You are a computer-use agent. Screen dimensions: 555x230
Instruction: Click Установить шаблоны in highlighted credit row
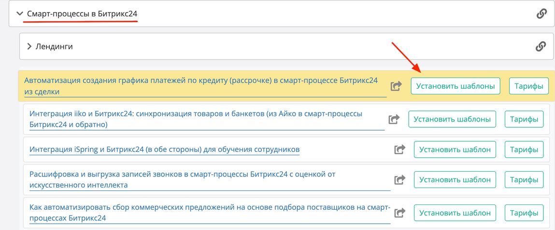[455, 86]
